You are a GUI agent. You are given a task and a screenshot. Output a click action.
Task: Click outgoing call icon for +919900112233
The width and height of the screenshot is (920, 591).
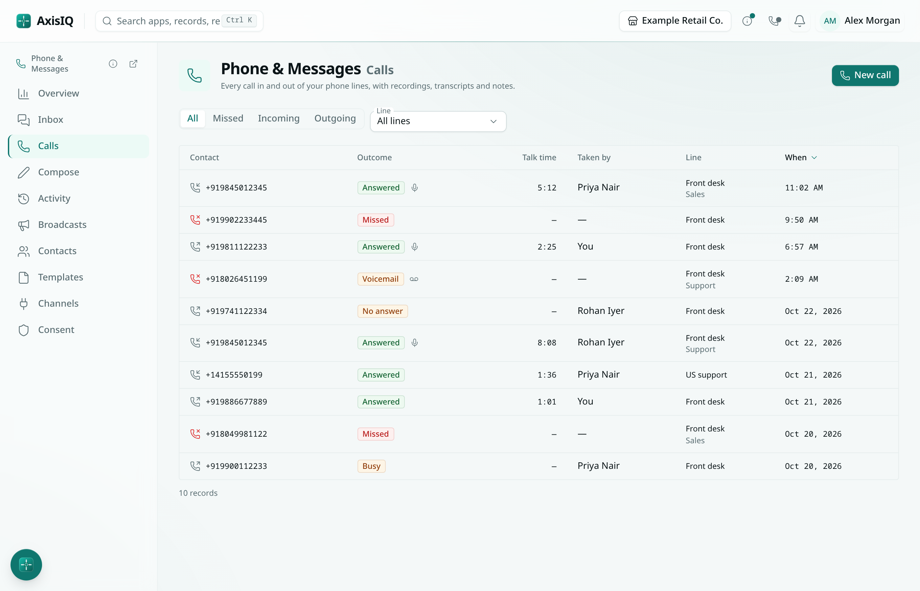click(195, 466)
